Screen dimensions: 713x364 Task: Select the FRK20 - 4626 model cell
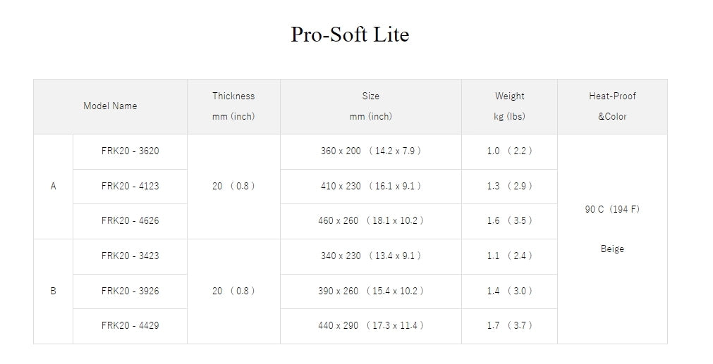(x=130, y=221)
